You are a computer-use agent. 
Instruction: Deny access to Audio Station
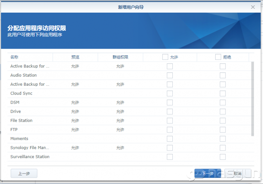click(223, 75)
